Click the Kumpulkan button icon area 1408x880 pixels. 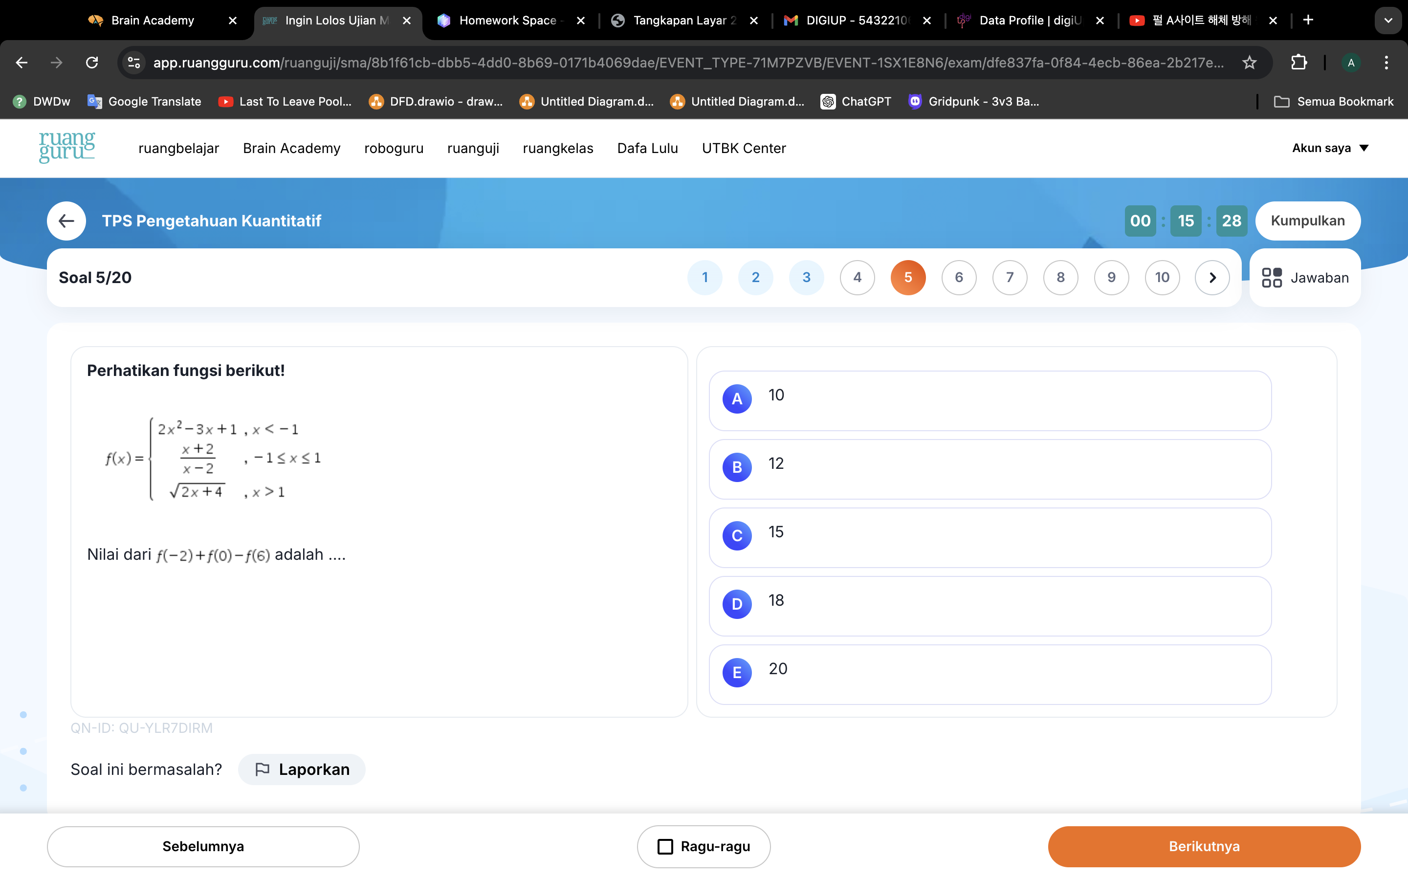tap(1309, 220)
